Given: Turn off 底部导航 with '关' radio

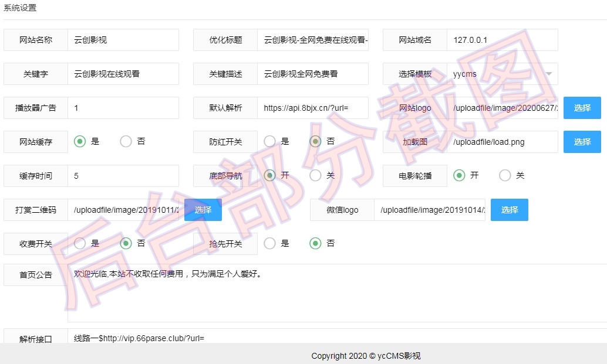Looking at the screenshot, I should tap(315, 175).
